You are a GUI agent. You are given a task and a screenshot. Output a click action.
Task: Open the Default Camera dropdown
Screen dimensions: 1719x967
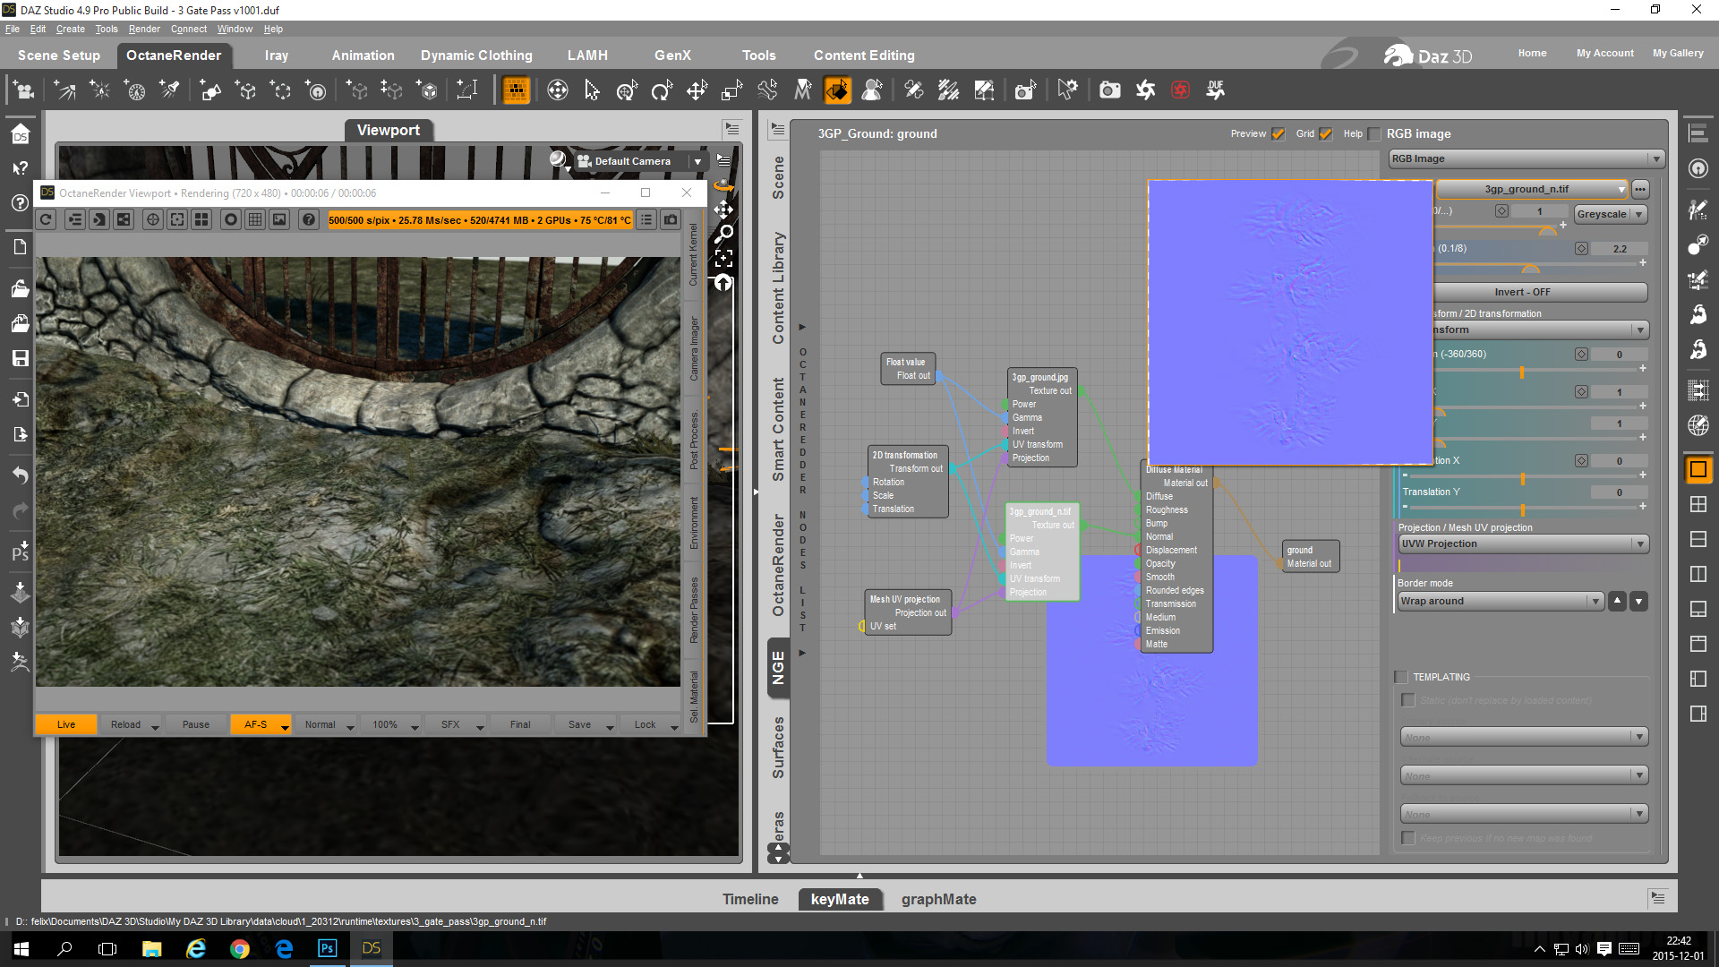click(x=697, y=161)
